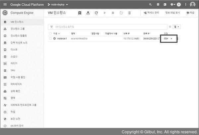Click the 약정 사용 할인 sidebar icon

pos(5,77)
